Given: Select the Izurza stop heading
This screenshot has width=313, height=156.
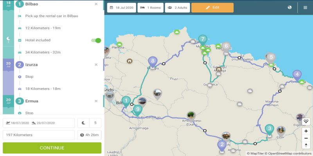Looking at the screenshot, I should pyautogui.click(x=31, y=65).
